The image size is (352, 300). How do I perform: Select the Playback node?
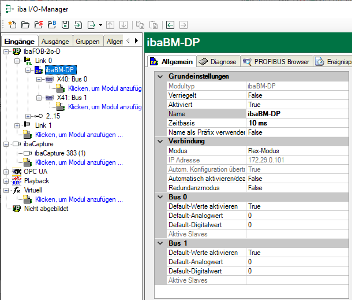coord(36,181)
